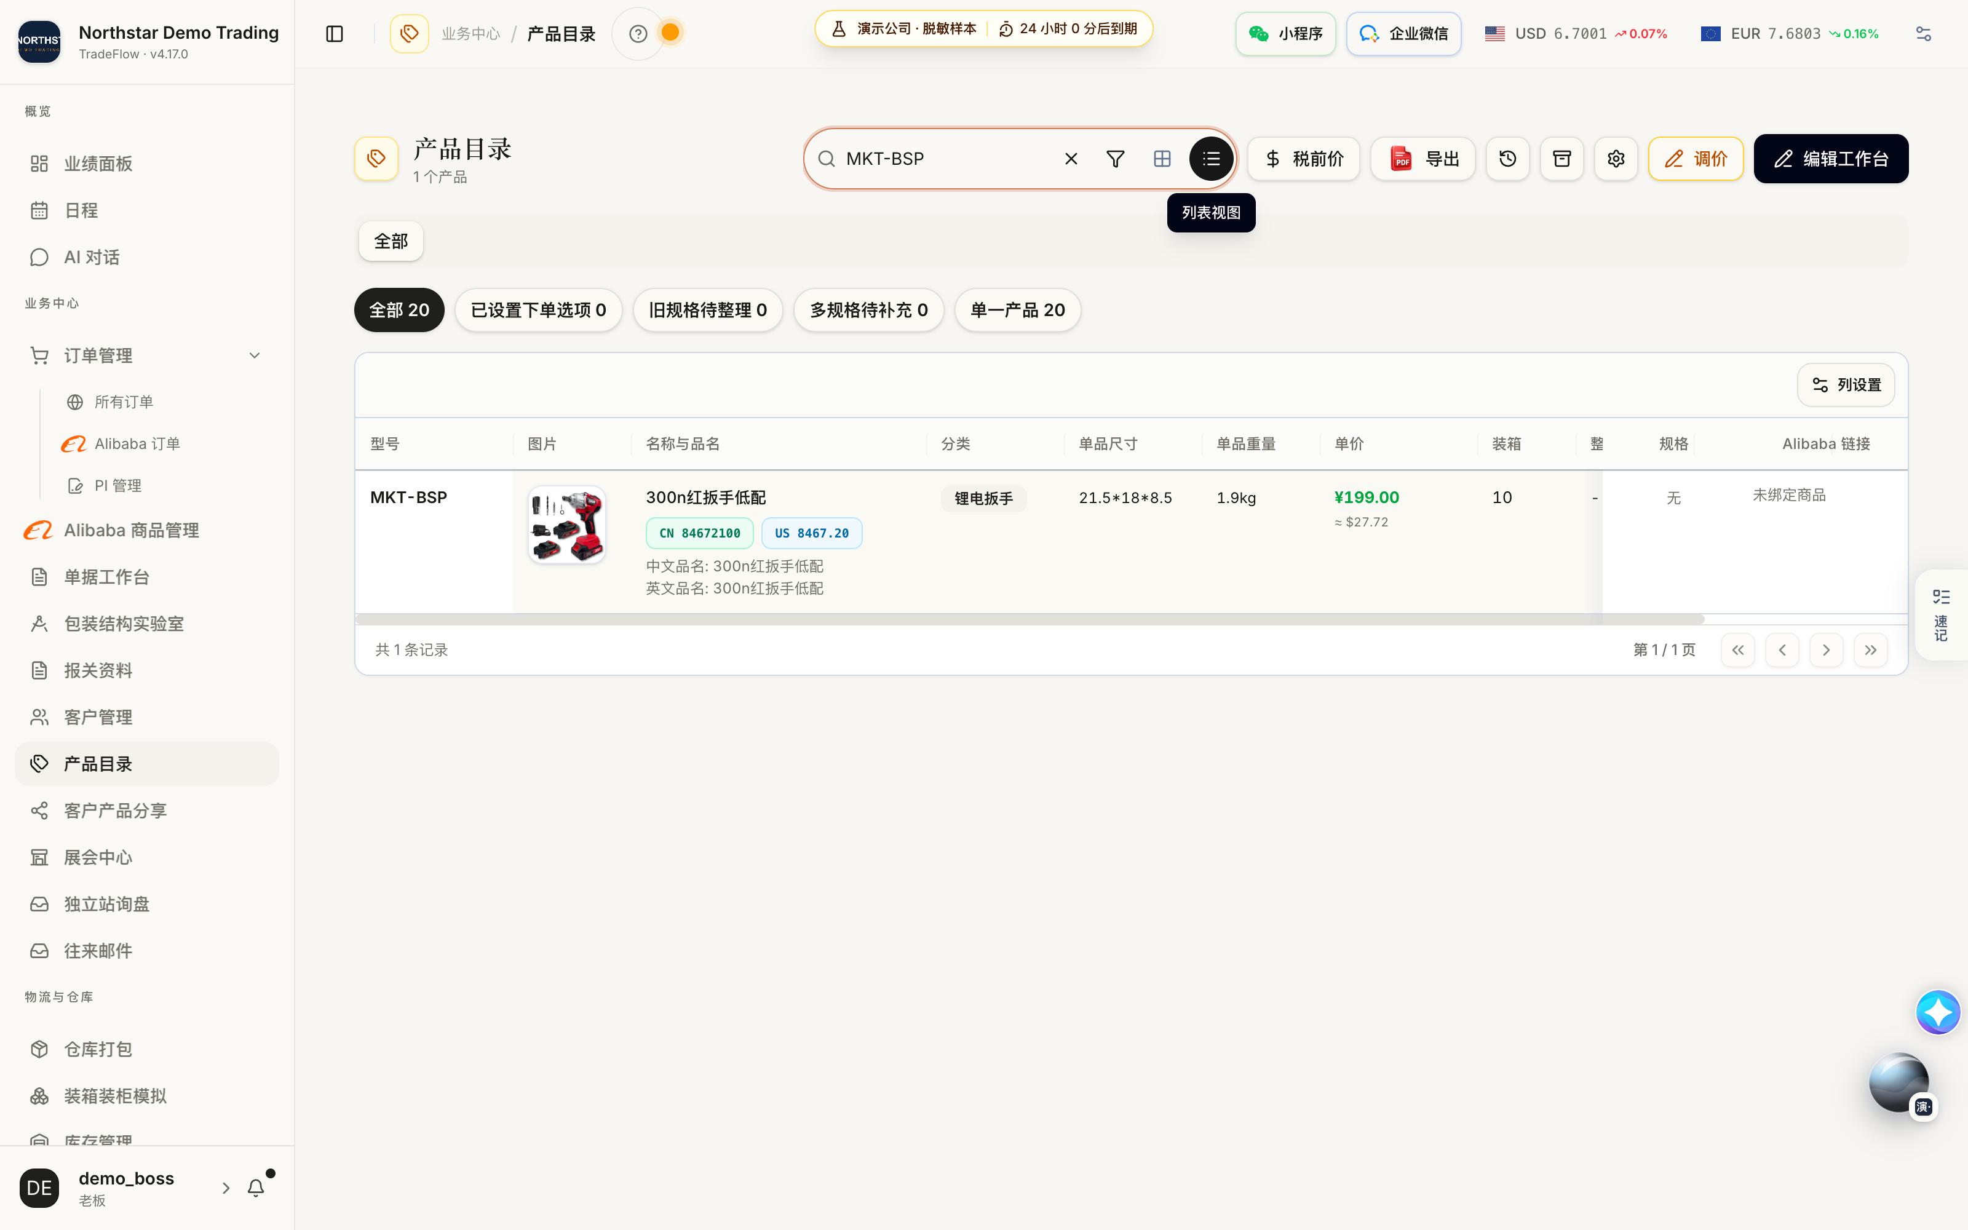Viewport: 1968px width, 1230px height.
Task: Open 客户产品分享 in sidebar
Action: pos(146,811)
